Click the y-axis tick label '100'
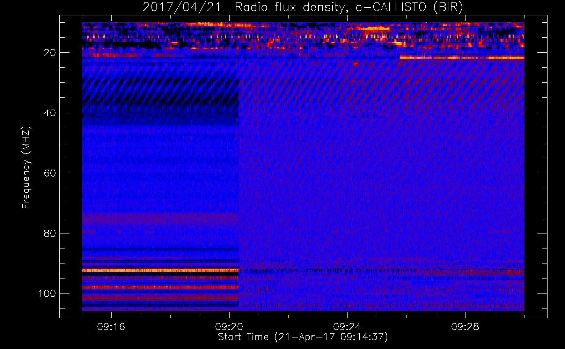The height and width of the screenshot is (349, 565). 47,294
